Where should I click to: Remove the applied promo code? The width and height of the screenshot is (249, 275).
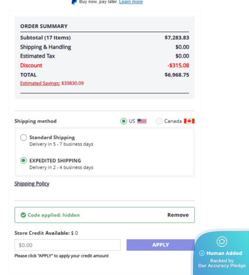tap(178, 215)
